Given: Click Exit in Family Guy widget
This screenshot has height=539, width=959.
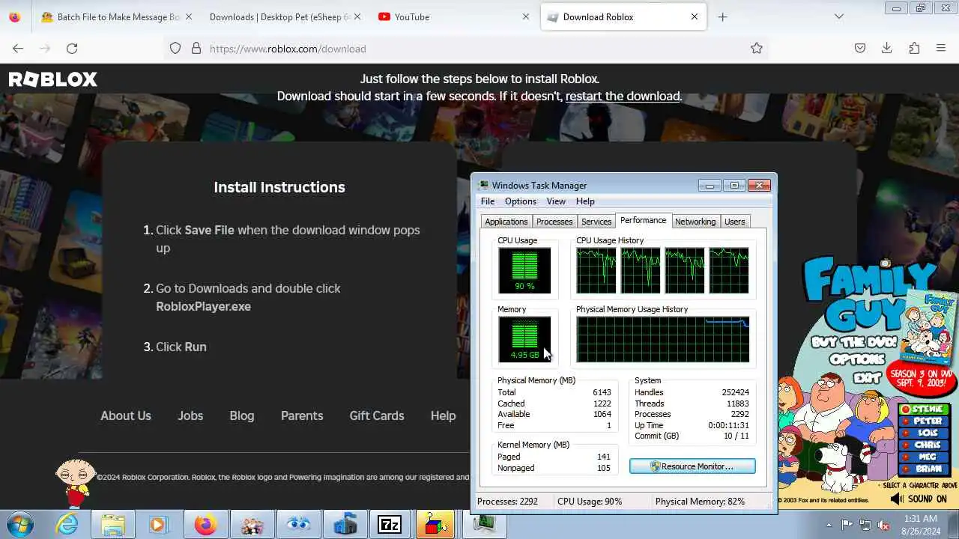Looking at the screenshot, I should [x=867, y=377].
